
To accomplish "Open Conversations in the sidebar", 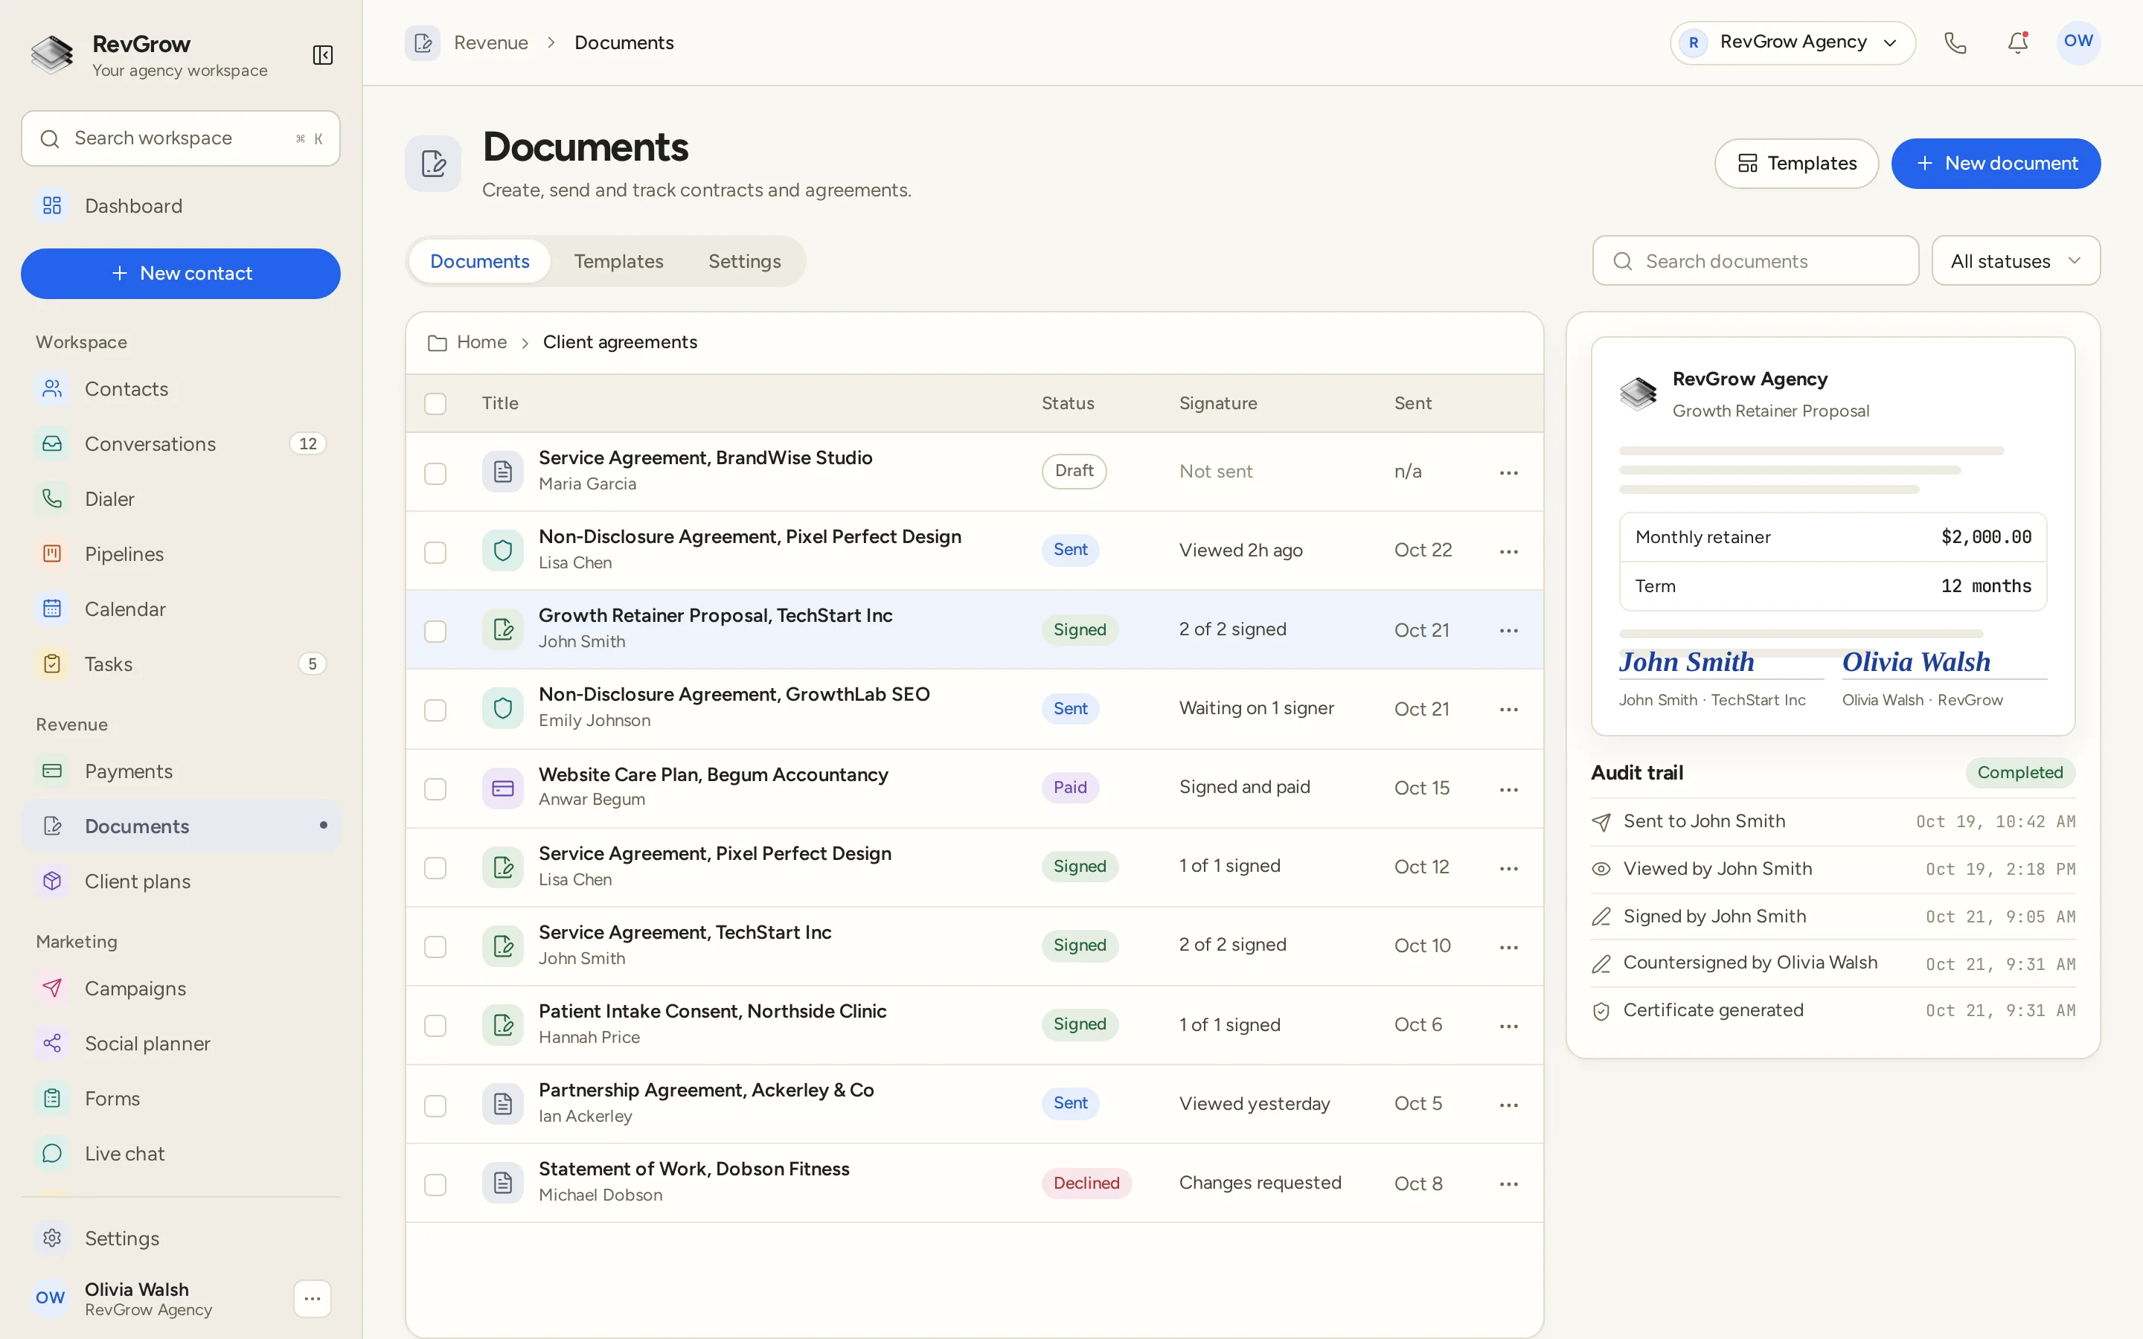I will tap(181, 443).
